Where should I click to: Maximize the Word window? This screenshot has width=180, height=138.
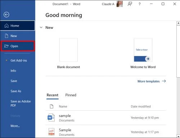pos(163,4)
